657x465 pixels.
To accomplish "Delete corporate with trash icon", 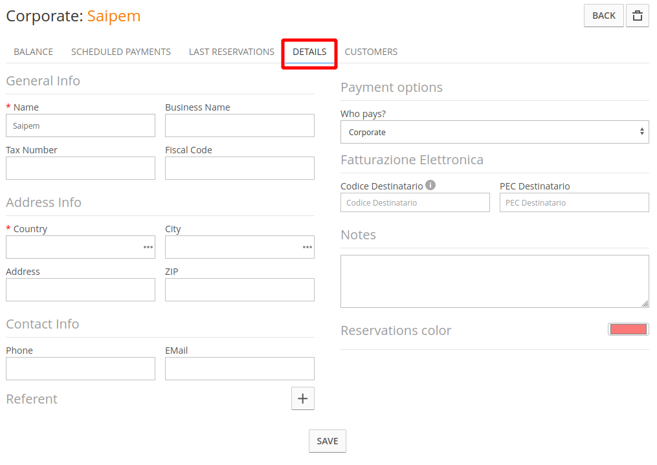I will [x=637, y=16].
